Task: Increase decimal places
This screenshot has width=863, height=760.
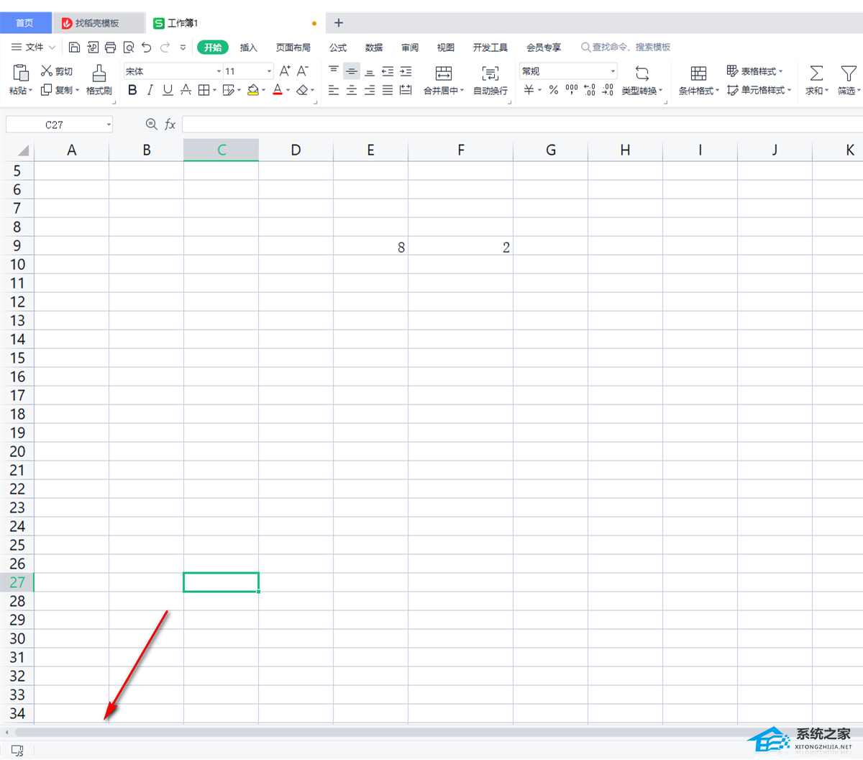Action: (x=590, y=90)
